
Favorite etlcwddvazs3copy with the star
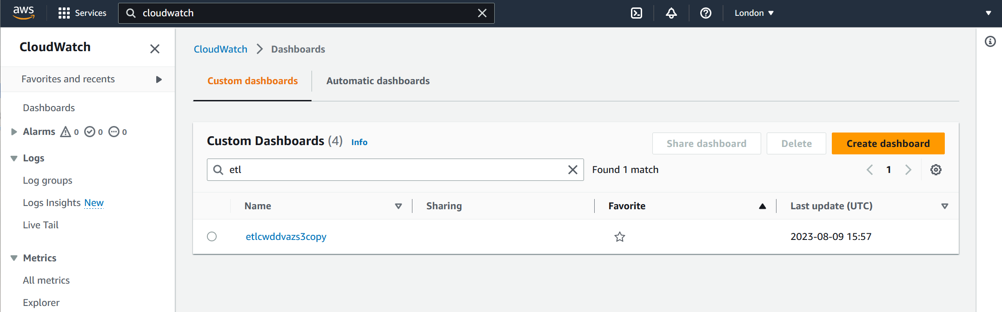(x=620, y=237)
